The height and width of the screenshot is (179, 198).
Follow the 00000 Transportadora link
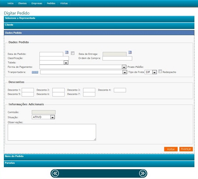[35, 72]
